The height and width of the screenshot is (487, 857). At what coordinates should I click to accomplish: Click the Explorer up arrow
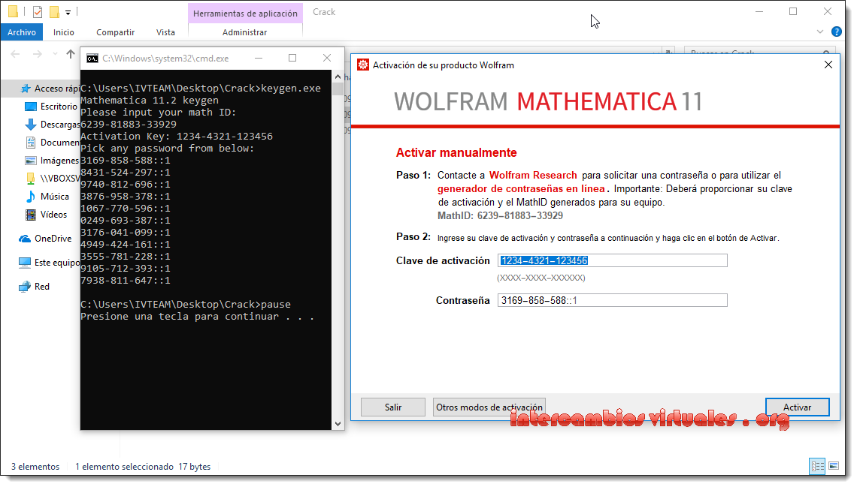coord(71,54)
